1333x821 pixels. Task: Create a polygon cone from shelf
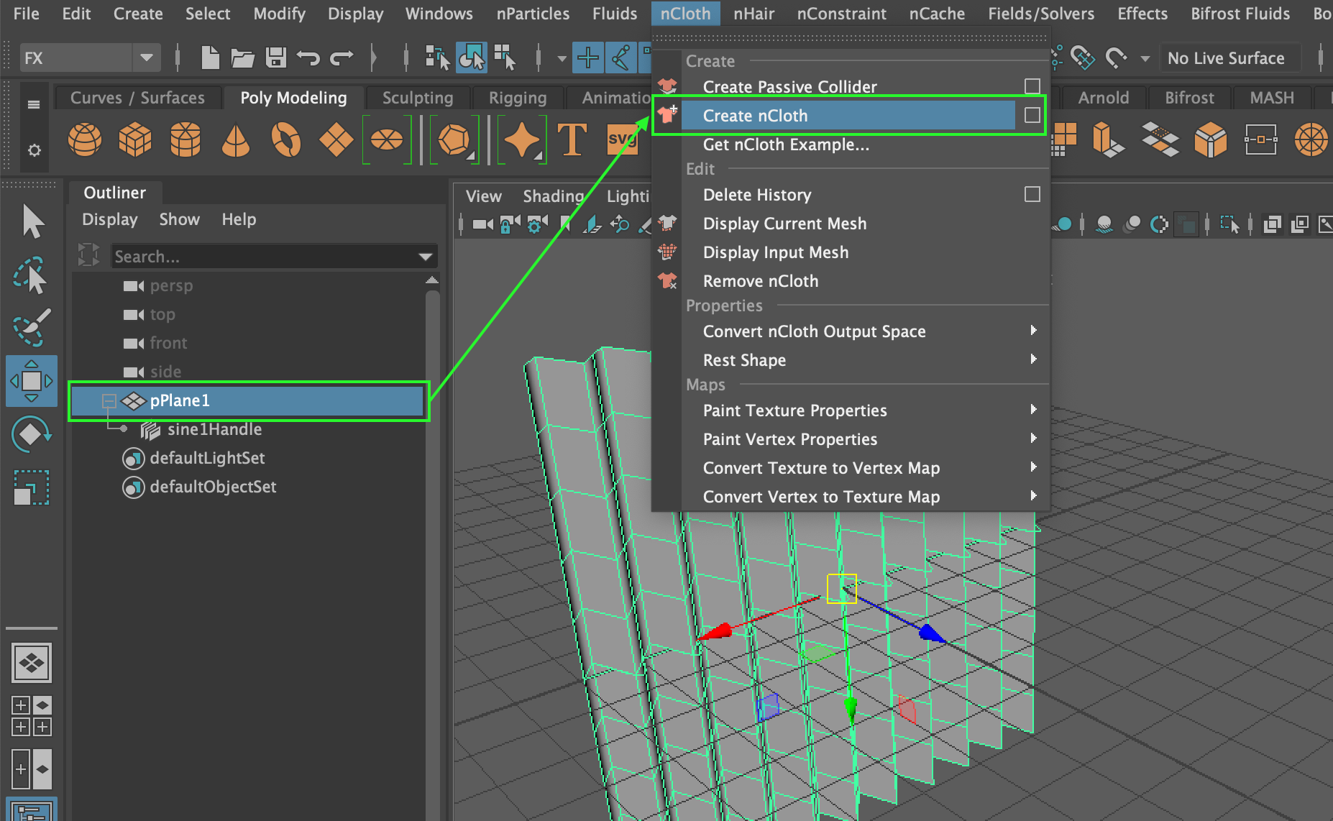pyautogui.click(x=236, y=139)
